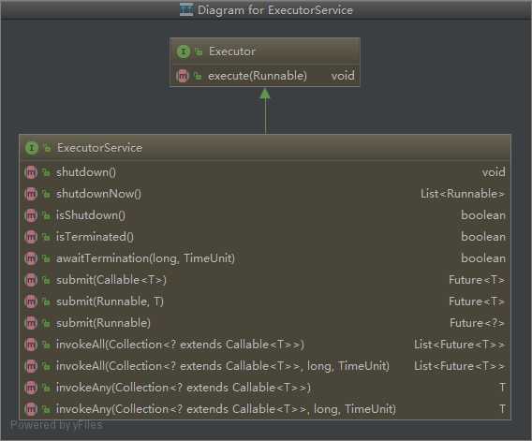Image resolution: width=532 pixels, height=441 pixels.
Task: Click the method icon for execute(Runnable)
Action: point(183,76)
